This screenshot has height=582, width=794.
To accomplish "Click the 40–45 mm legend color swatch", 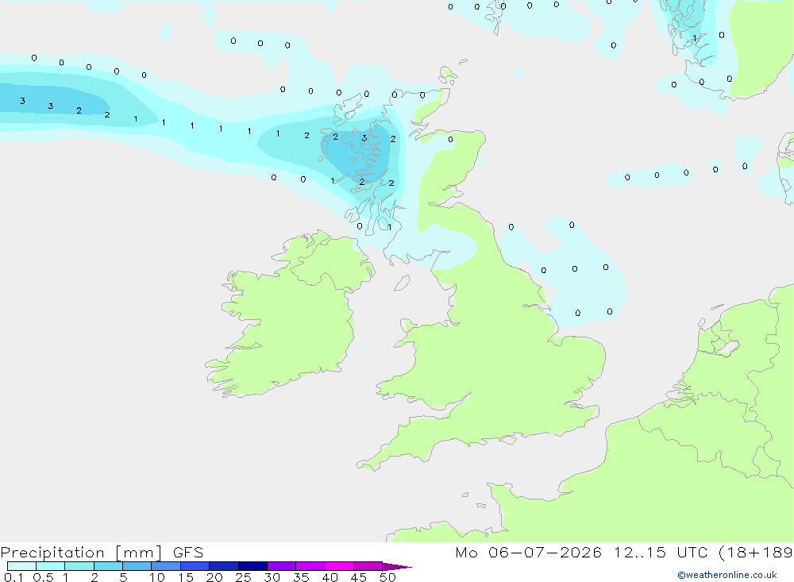I will [x=339, y=566].
